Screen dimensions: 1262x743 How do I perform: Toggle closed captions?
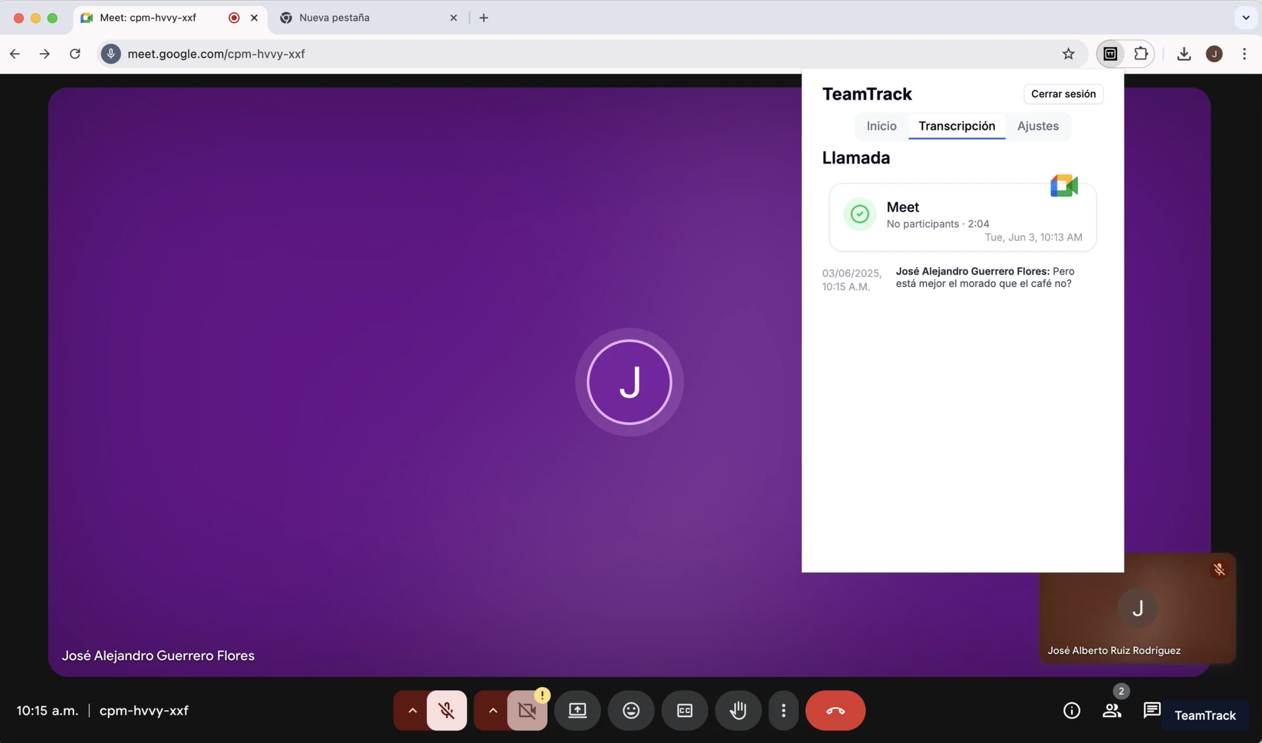pos(685,710)
